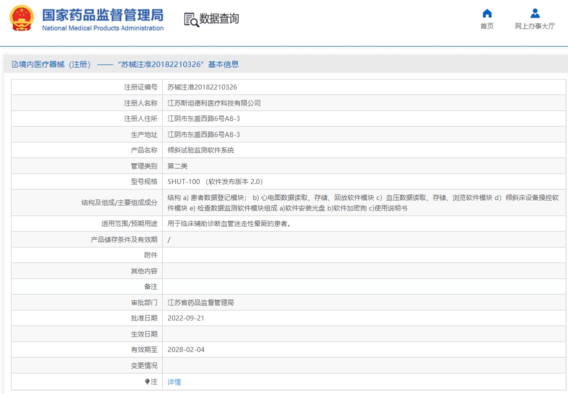Click the 注册人名称 row label

click(x=141, y=103)
